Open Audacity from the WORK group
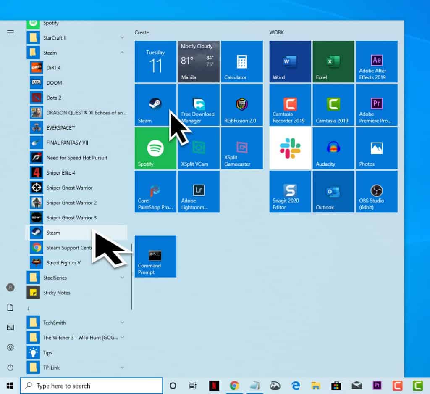This screenshot has width=430, height=394. coord(333,148)
